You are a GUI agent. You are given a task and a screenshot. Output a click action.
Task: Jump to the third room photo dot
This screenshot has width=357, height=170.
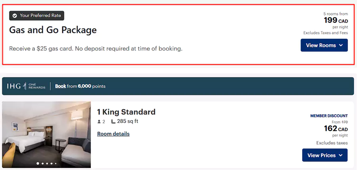[47, 163]
